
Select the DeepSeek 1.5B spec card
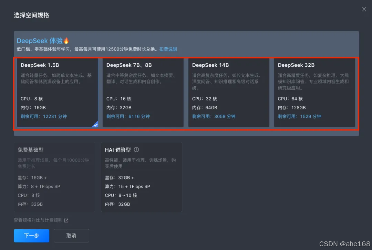58,93
